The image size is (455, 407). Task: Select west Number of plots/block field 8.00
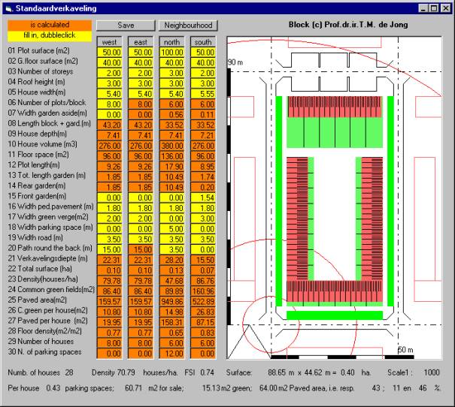point(109,104)
